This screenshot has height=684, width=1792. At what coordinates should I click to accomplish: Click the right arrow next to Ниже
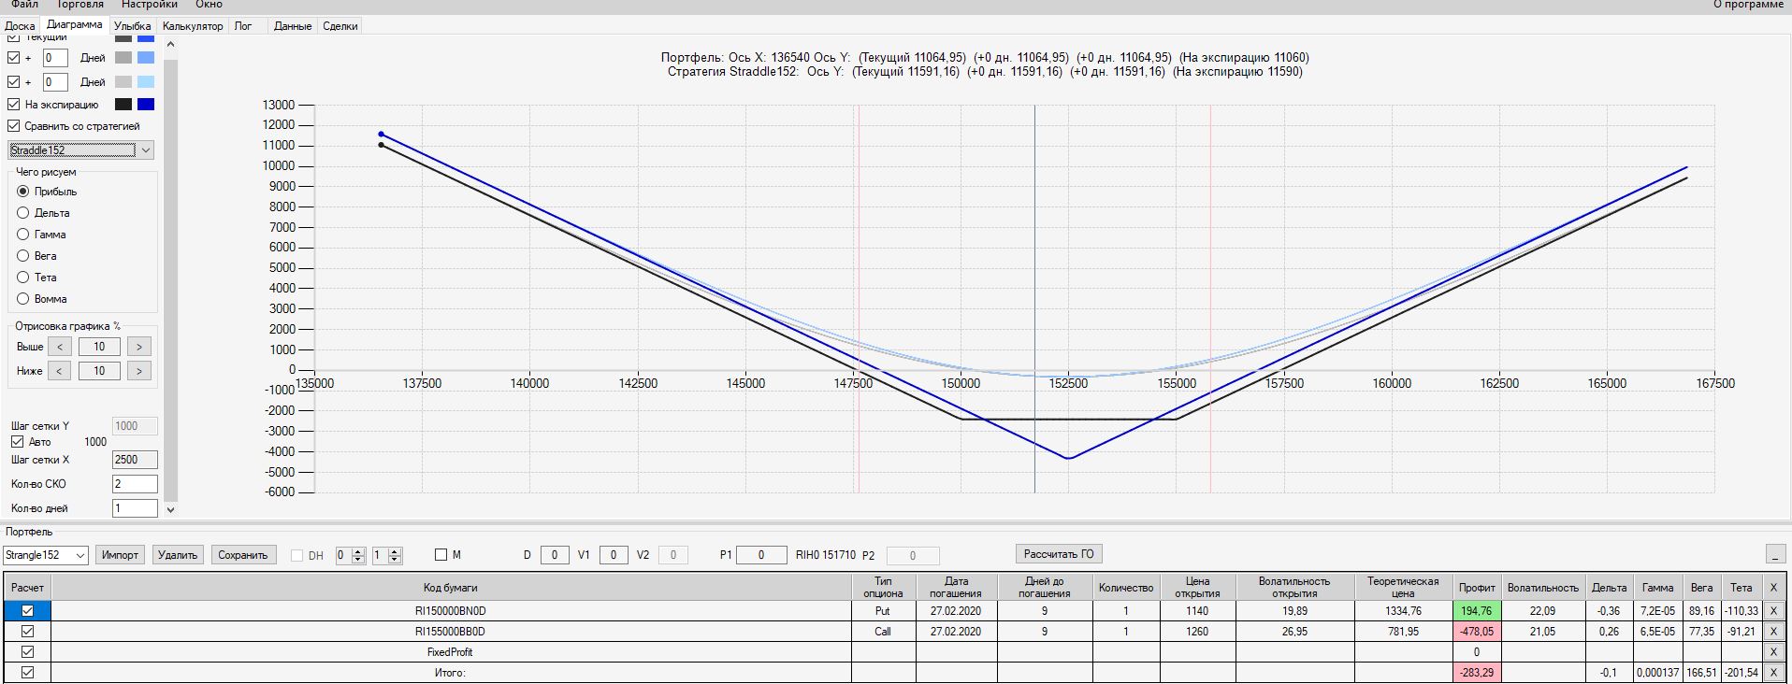point(139,371)
